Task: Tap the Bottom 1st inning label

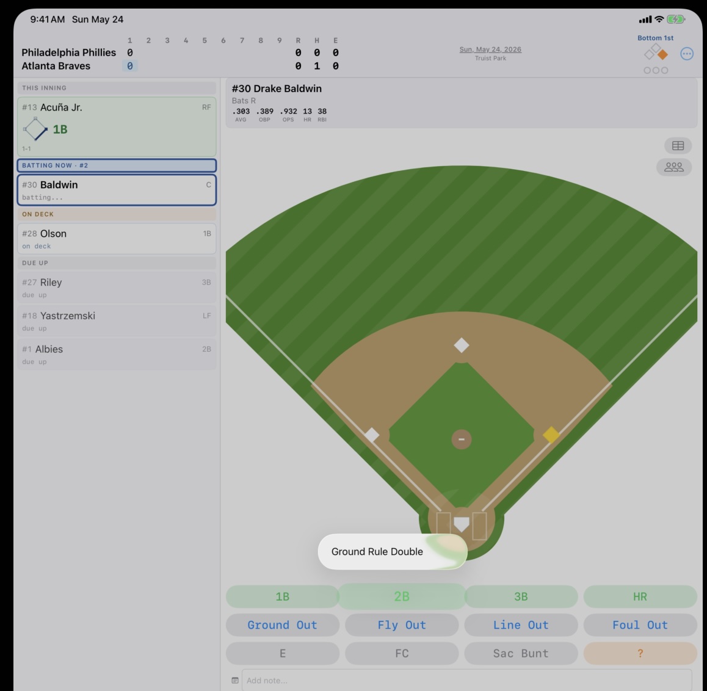Action: click(x=655, y=38)
